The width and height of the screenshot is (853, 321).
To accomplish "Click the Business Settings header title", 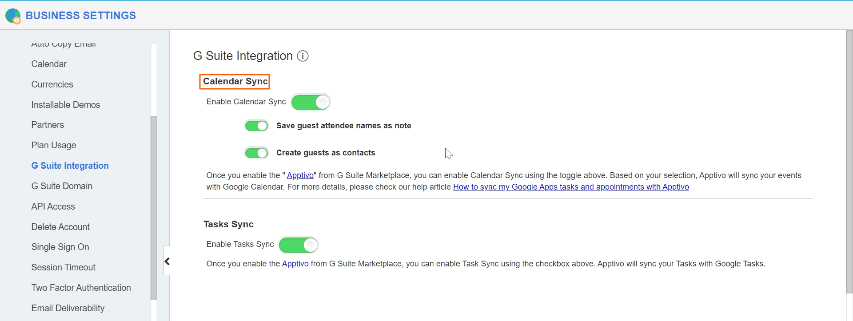I will 81,16.
